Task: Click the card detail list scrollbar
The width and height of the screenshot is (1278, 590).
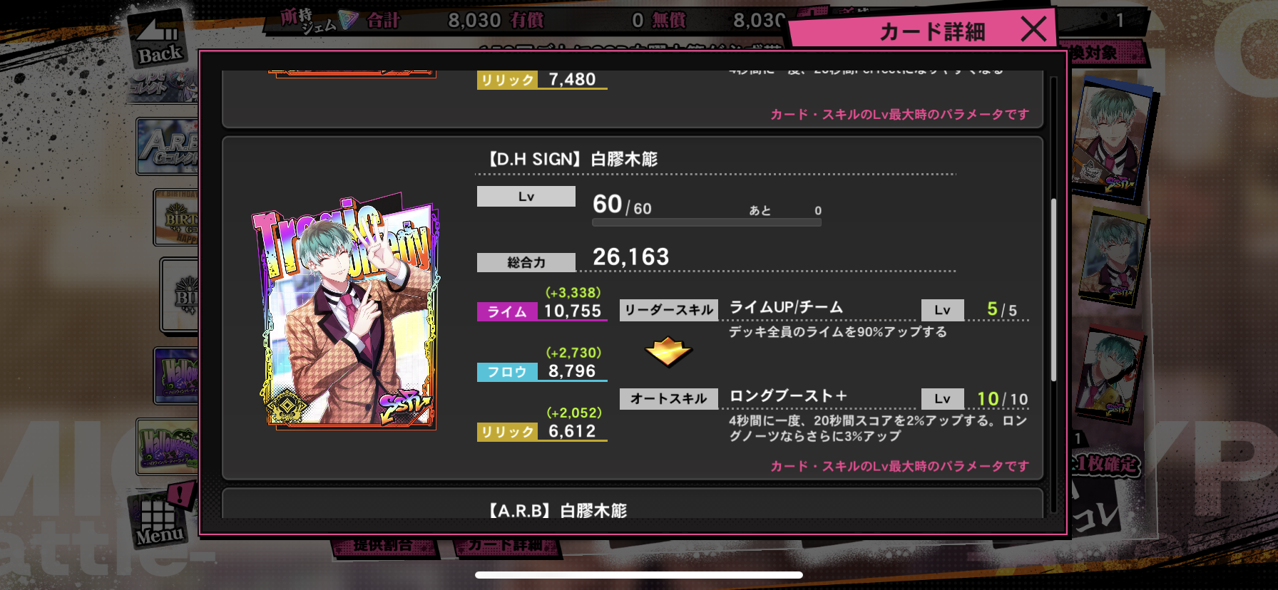Action: (1053, 290)
